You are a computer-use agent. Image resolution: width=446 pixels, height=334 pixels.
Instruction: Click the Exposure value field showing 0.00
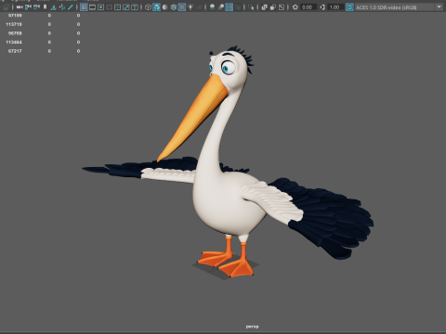click(x=308, y=6)
